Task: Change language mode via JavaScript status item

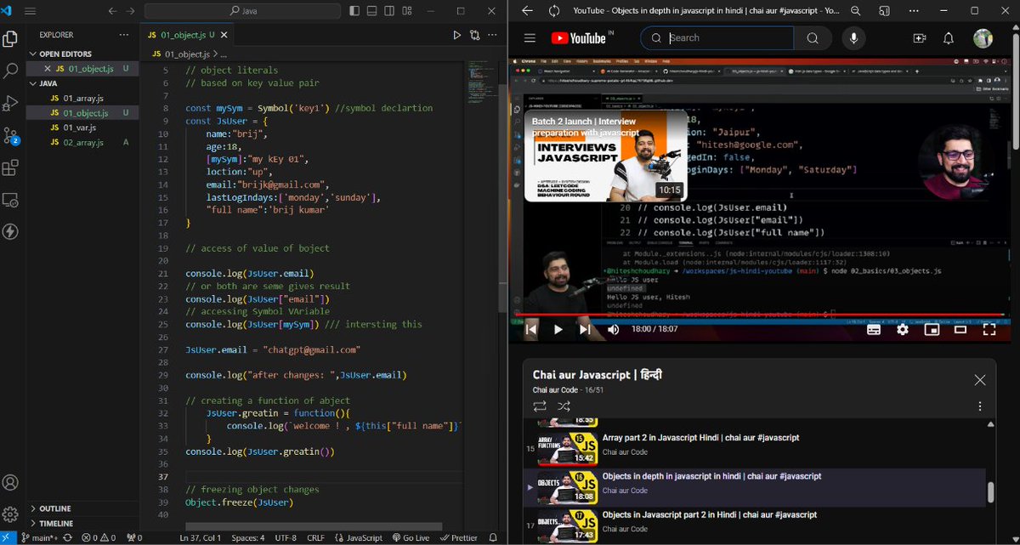Action: click(x=359, y=537)
